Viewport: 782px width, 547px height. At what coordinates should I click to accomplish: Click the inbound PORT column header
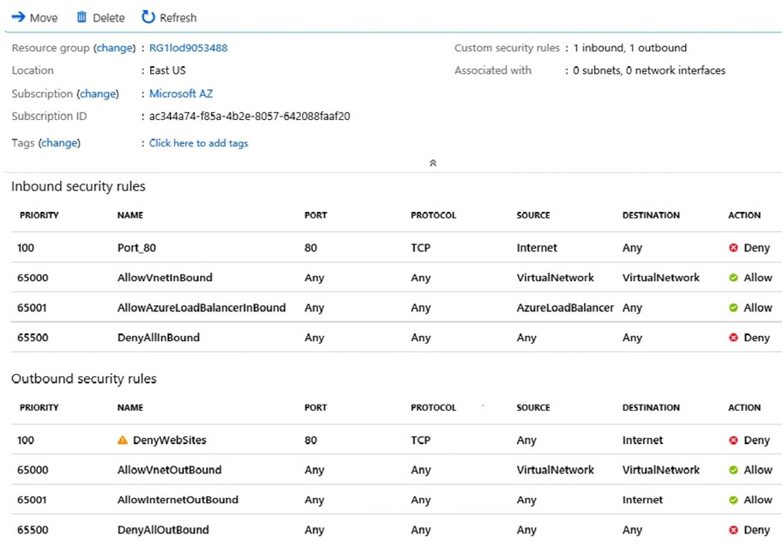click(x=316, y=215)
